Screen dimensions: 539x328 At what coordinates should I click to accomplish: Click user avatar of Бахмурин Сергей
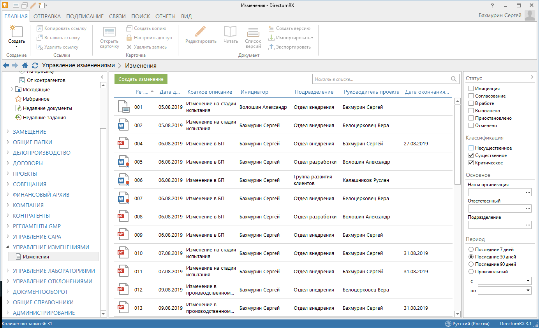530,16
